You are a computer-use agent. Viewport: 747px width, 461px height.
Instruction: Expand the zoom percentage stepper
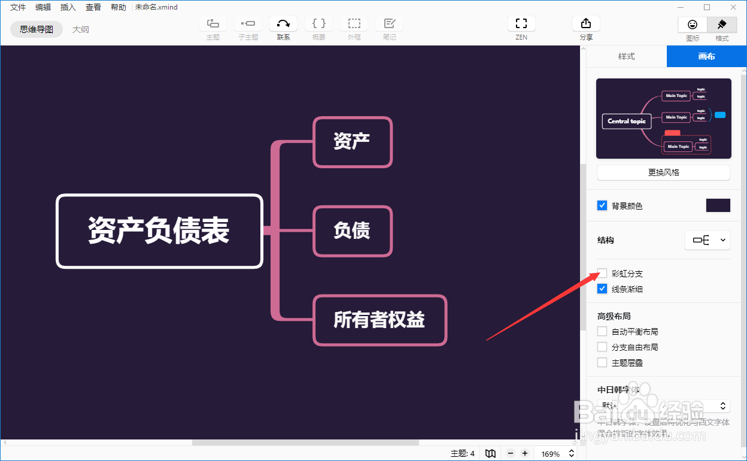[x=572, y=453]
